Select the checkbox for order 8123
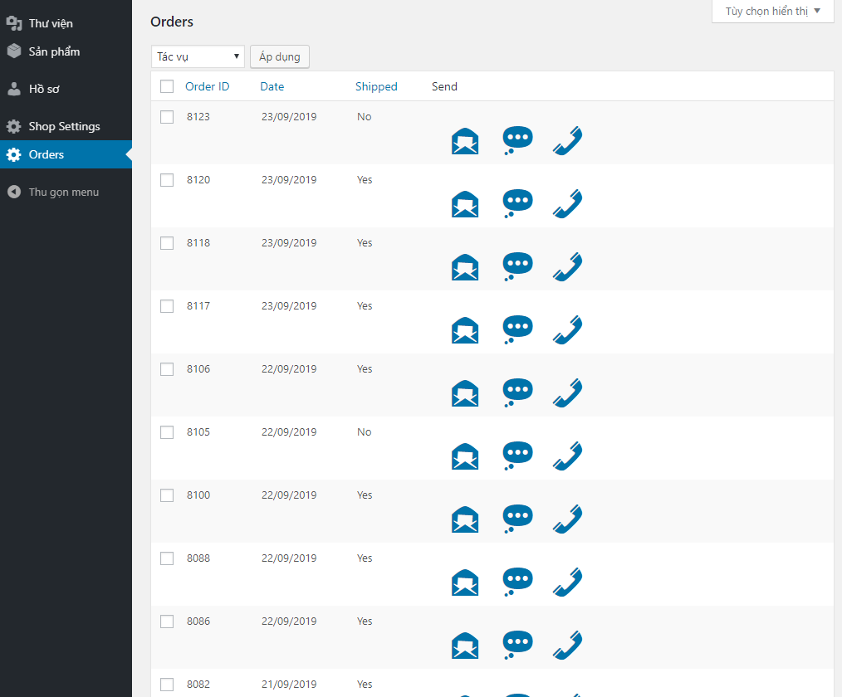 (167, 117)
